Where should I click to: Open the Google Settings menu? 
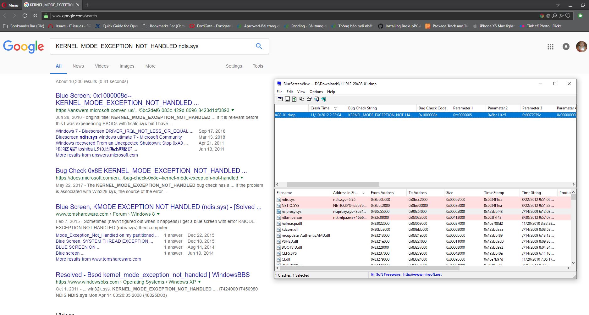coord(234,66)
